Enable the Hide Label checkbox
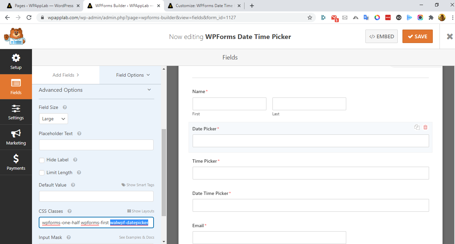This screenshot has height=244, width=455. 42,160
